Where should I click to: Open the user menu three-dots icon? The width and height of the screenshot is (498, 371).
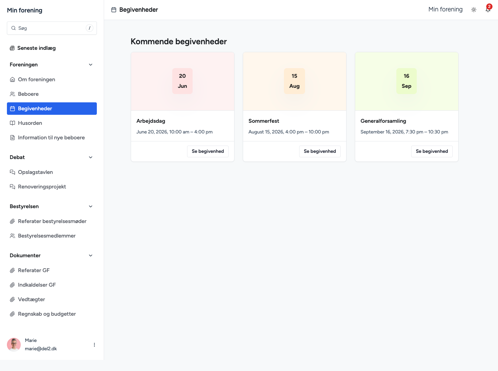(94, 345)
